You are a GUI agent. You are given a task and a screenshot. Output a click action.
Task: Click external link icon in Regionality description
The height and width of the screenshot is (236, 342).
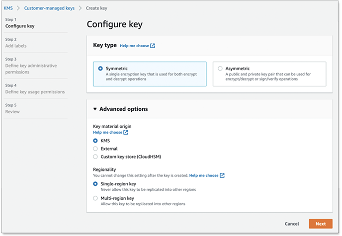tap(222, 175)
